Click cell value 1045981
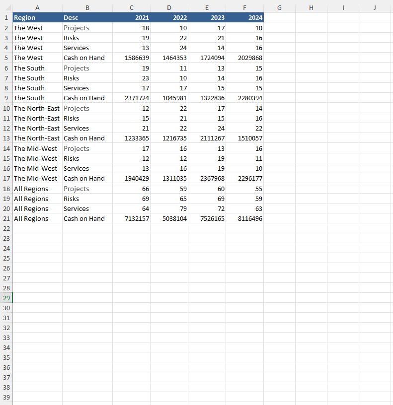Viewport: 393px width, 405px height. coord(169,98)
